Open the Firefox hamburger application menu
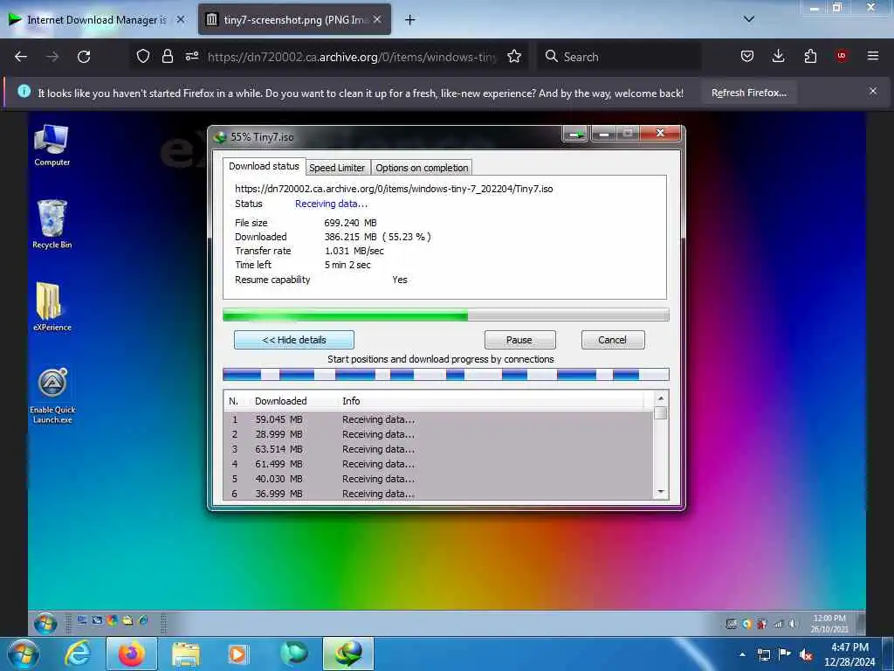The width and height of the screenshot is (894, 671). 873,56
